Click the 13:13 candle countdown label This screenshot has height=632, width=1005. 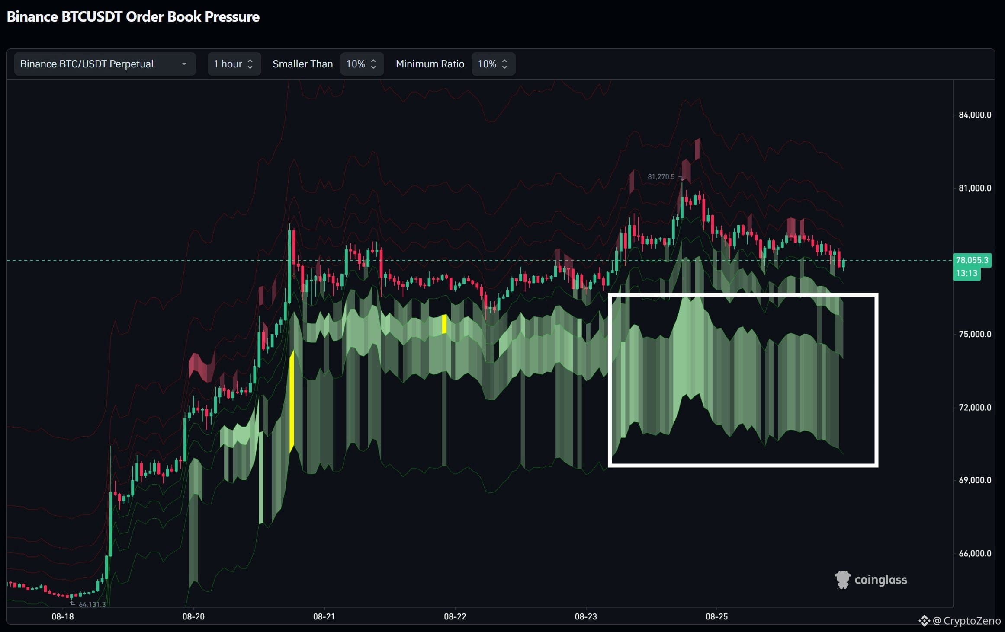tap(966, 273)
